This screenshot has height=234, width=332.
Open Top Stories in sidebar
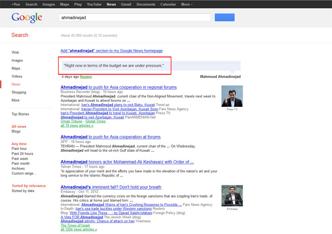coord(20,114)
